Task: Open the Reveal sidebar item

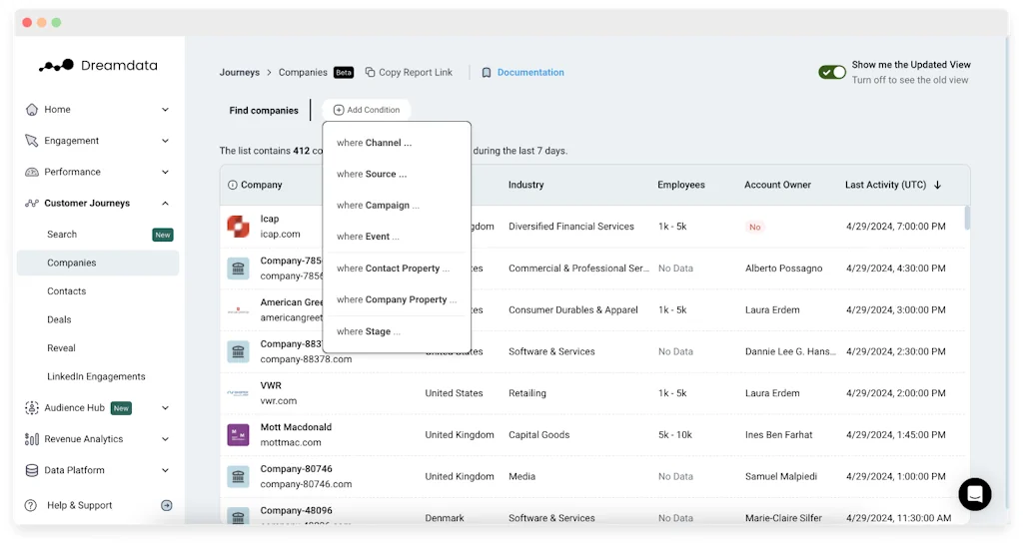Action: (x=98, y=348)
